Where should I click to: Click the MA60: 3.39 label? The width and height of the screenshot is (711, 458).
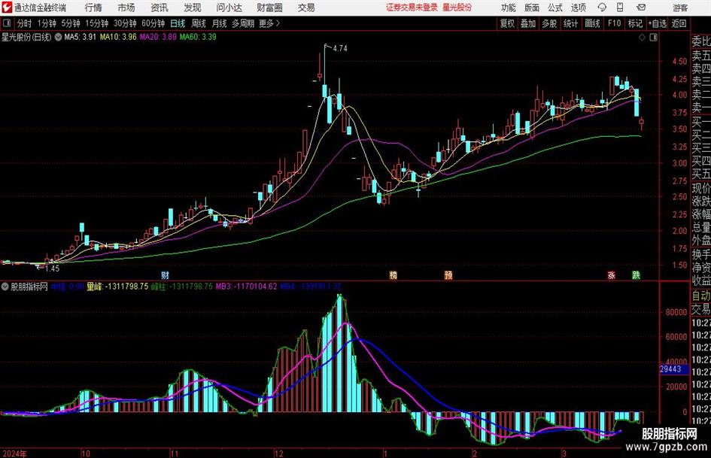tap(198, 37)
